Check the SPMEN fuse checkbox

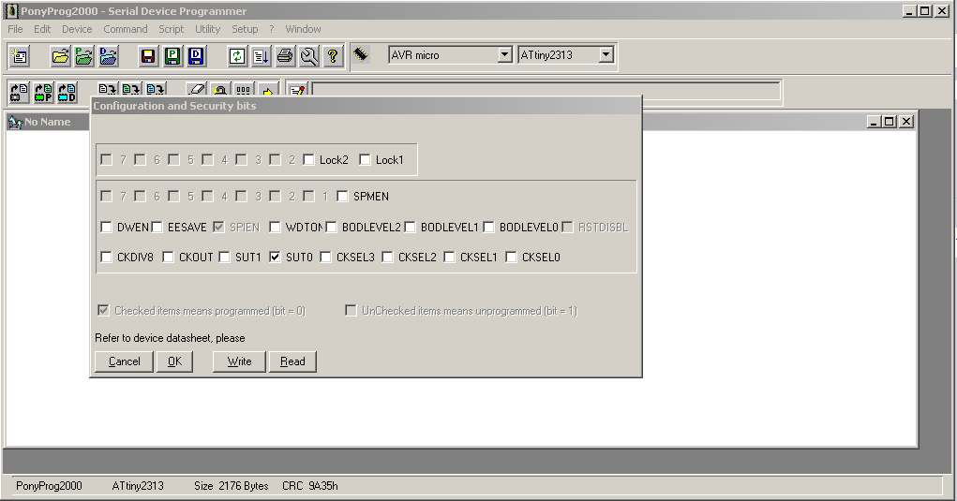[342, 197]
